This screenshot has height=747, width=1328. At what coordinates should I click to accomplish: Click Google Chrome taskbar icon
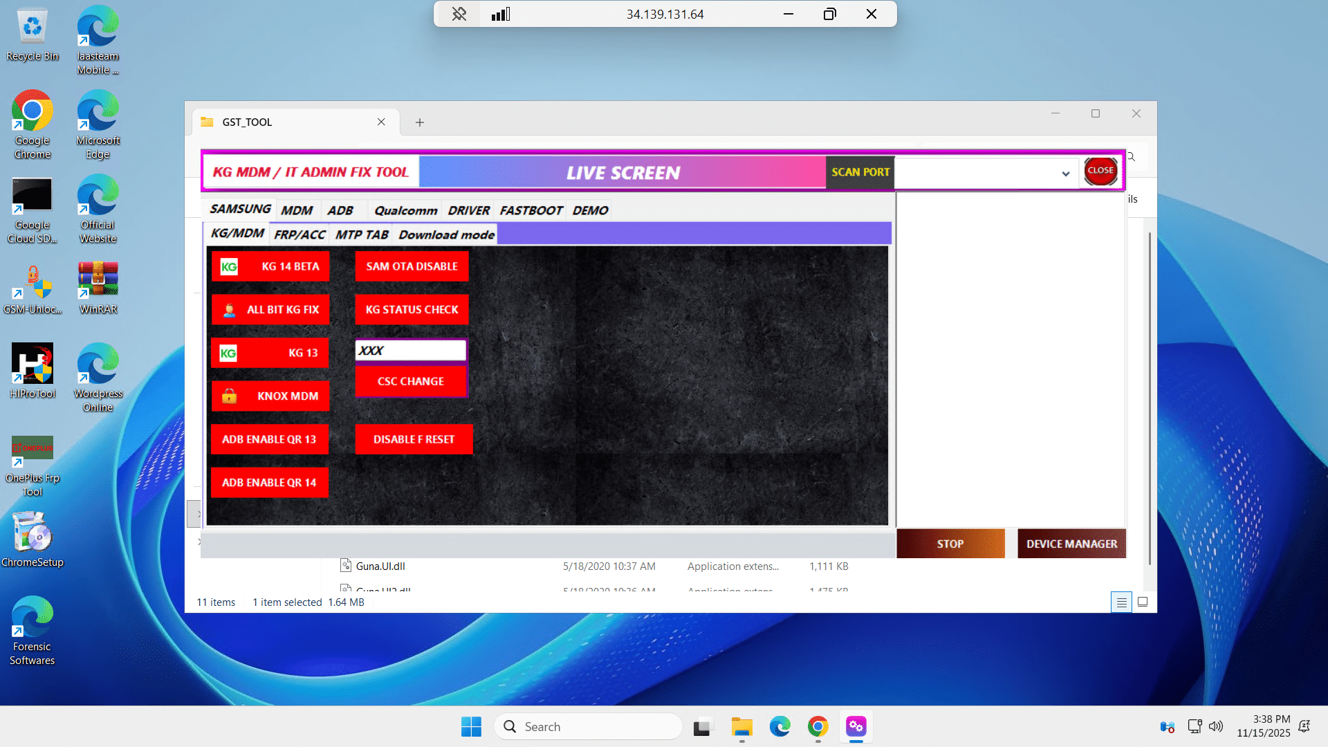pyautogui.click(x=818, y=727)
